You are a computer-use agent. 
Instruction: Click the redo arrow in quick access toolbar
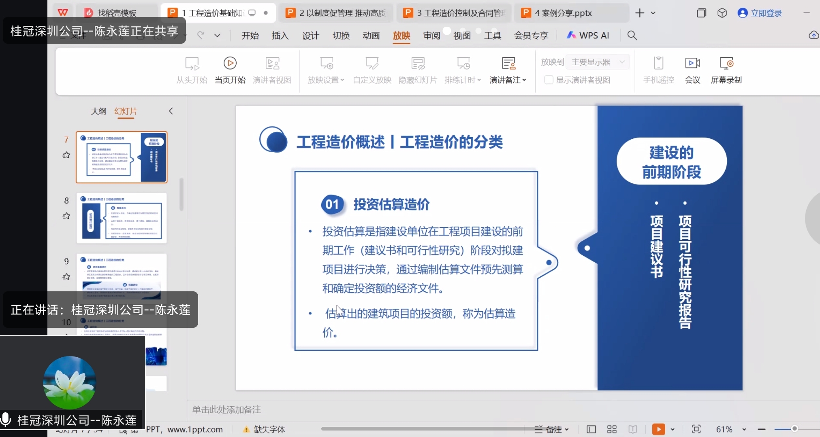point(201,36)
